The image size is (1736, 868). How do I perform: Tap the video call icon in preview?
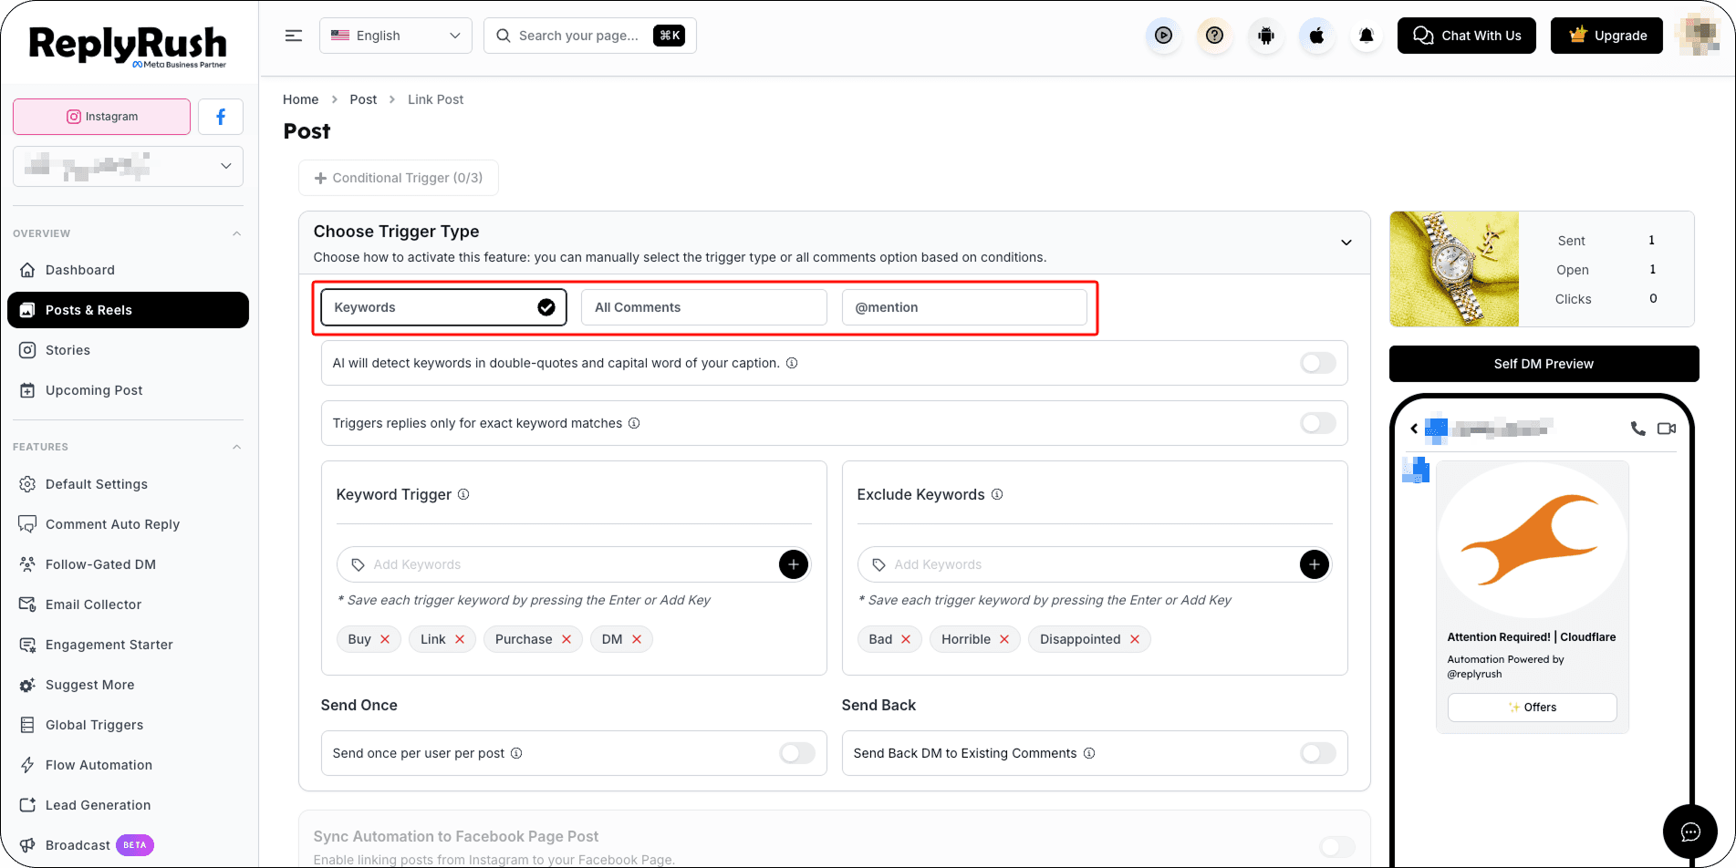click(1667, 429)
